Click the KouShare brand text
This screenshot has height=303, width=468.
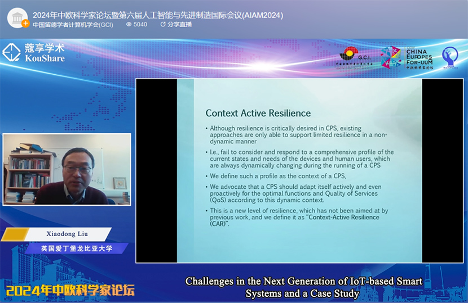[x=45, y=53]
